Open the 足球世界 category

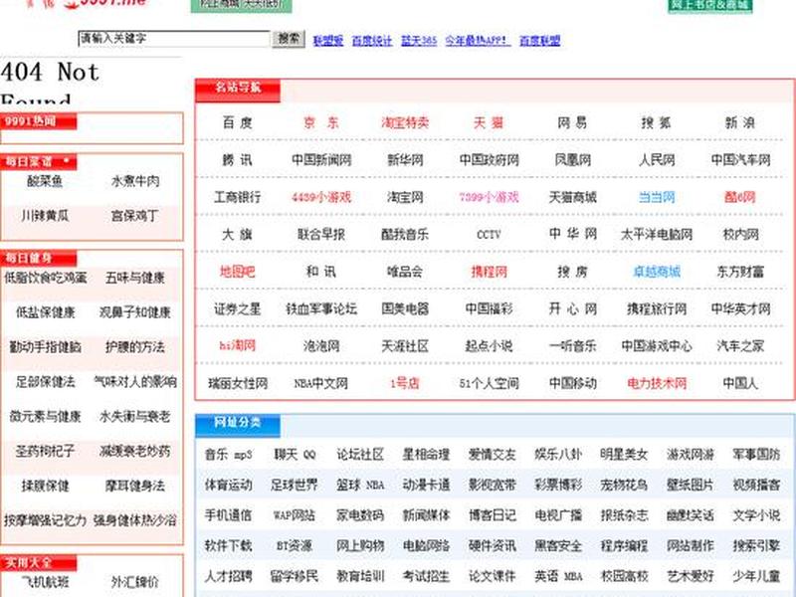[294, 485]
